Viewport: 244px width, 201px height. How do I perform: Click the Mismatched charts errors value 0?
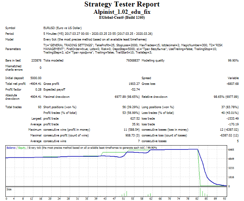click(x=41, y=68)
